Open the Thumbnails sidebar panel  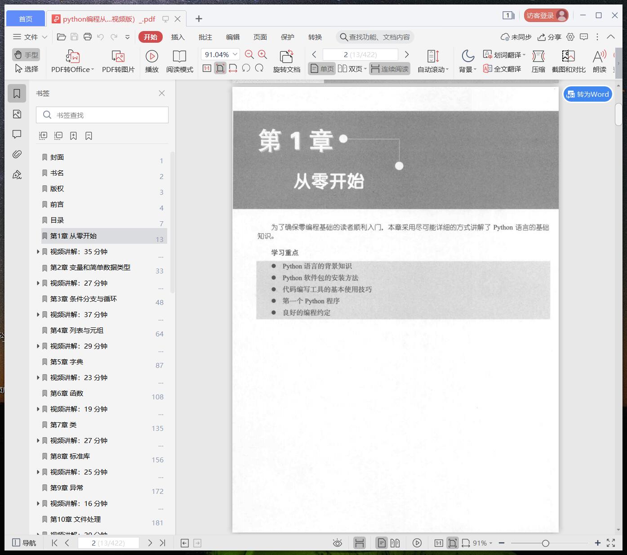point(17,114)
